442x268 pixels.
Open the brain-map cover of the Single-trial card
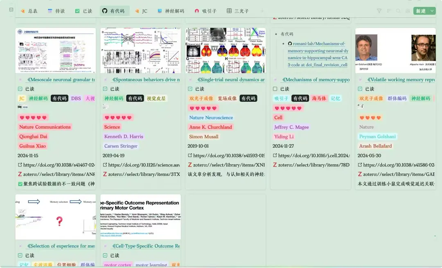pos(226,50)
